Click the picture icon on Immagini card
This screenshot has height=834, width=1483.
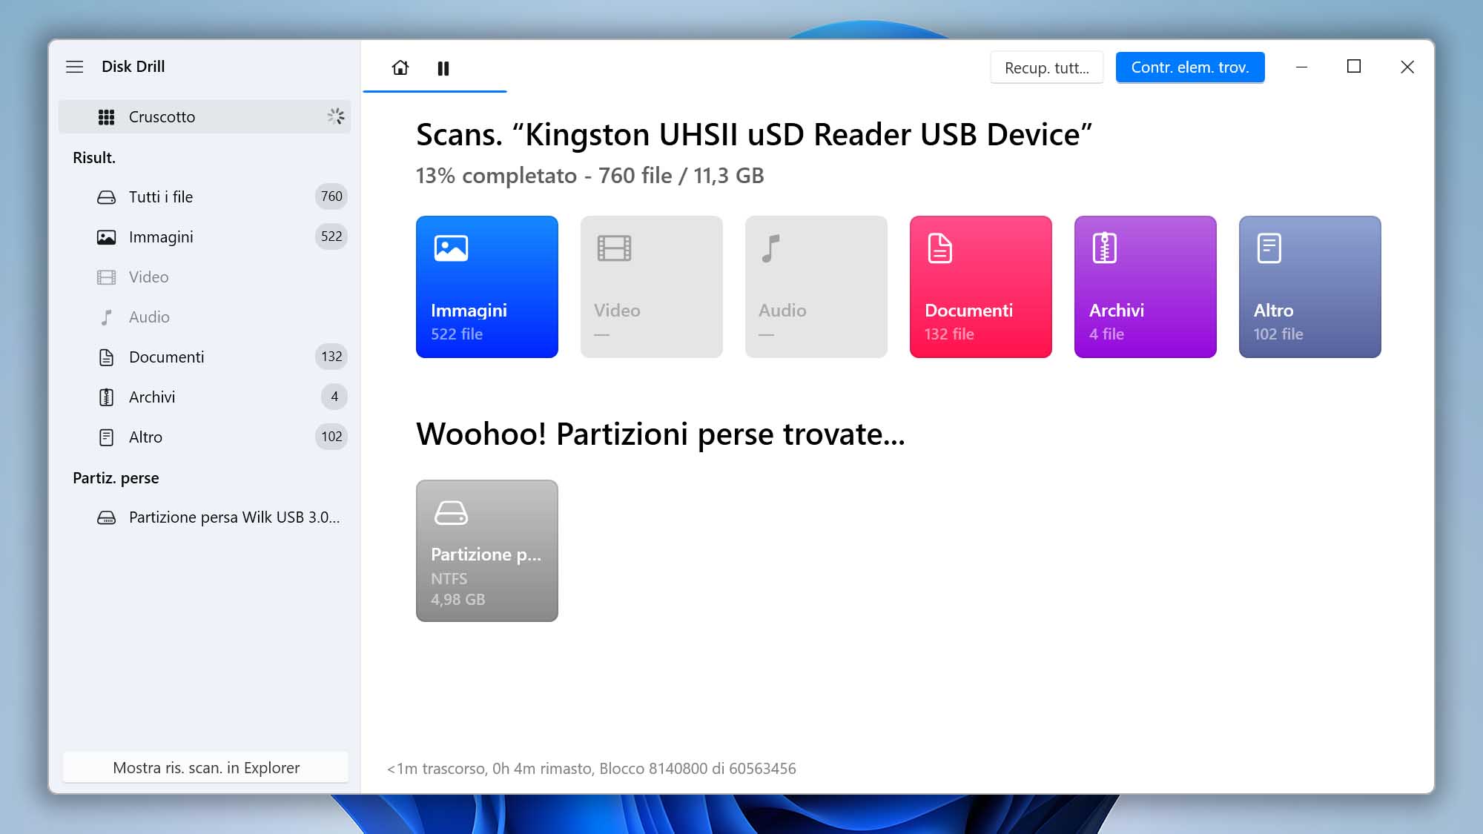coord(451,248)
